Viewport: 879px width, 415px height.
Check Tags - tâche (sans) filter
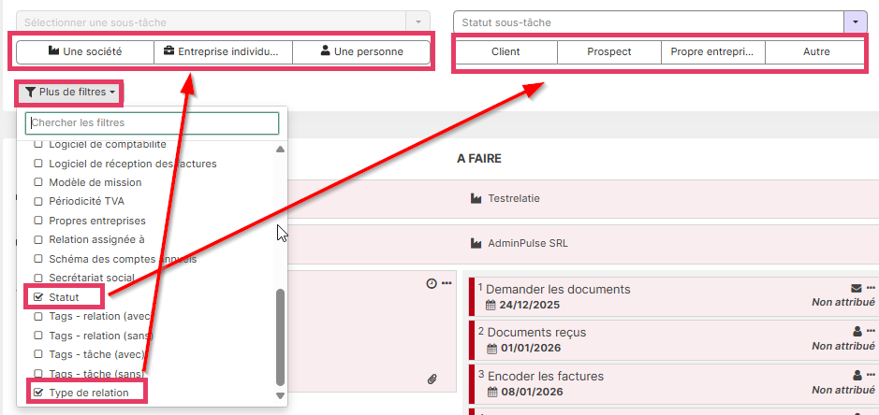point(38,373)
